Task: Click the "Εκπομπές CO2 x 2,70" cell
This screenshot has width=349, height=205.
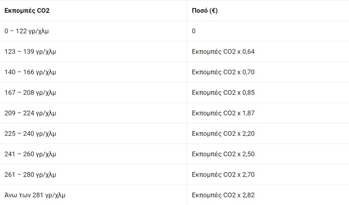Action: [x=223, y=175]
